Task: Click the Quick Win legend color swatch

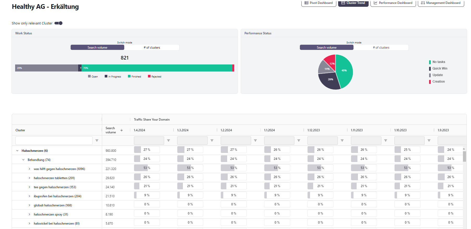Action: click(430, 69)
